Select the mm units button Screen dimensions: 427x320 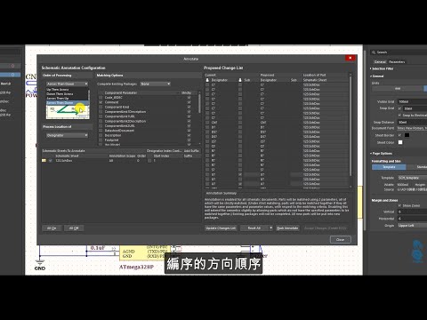coord(398,89)
